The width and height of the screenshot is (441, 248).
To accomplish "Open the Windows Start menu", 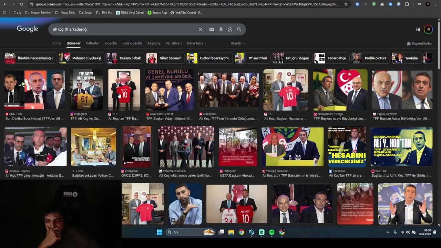I will pyautogui.click(x=160, y=232).
